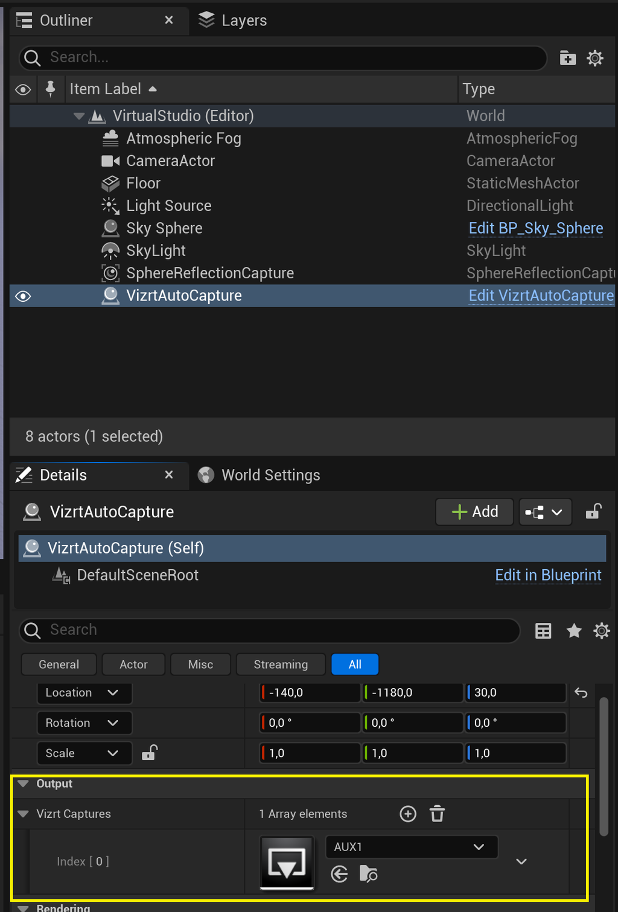Open Outliner settings gear

595,58
